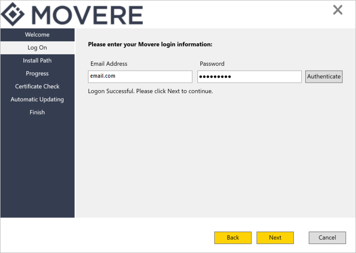Open Certificate Check step
356x253 pixels.
(37, 87)
